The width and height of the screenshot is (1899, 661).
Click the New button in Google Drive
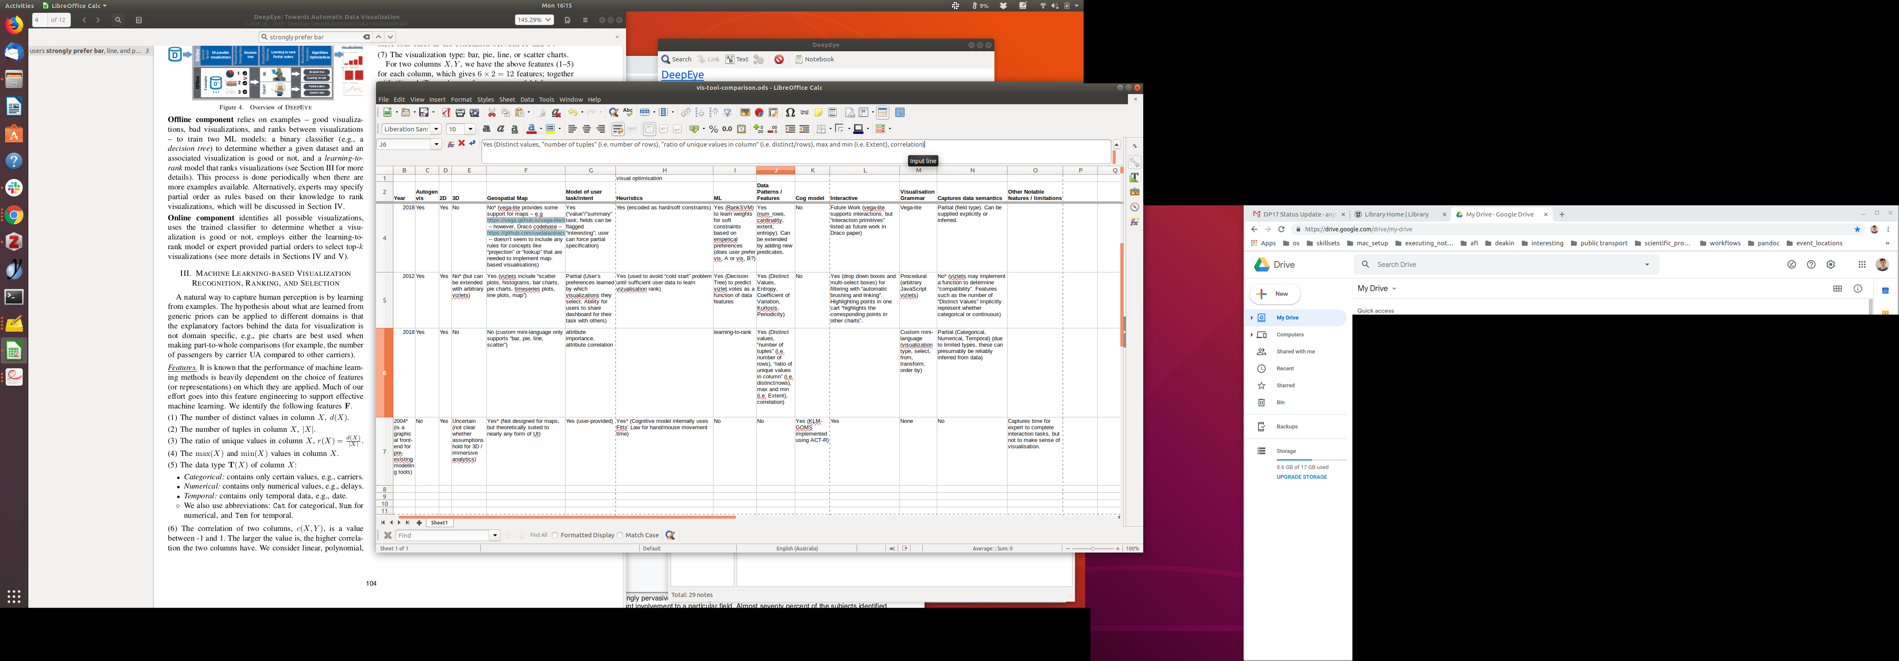tap(1275, 294)
